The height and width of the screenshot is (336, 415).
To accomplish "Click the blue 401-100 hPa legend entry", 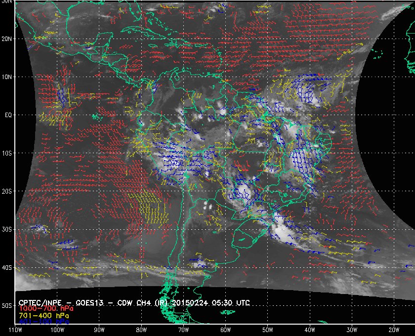I will pos(43,322).
